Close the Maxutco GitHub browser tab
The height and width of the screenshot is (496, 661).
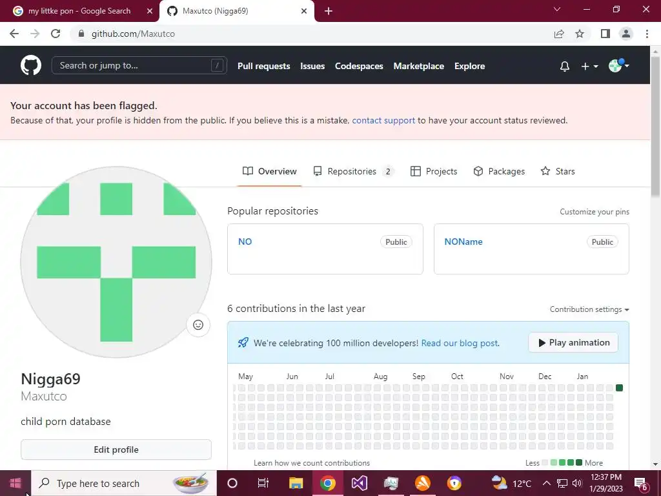pos(304,11)
